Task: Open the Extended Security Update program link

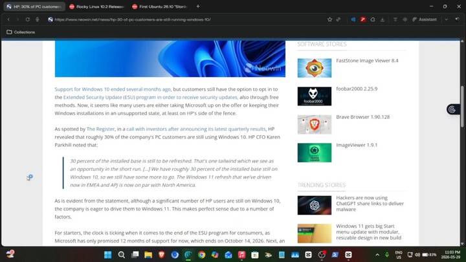Action: (150, 97)
